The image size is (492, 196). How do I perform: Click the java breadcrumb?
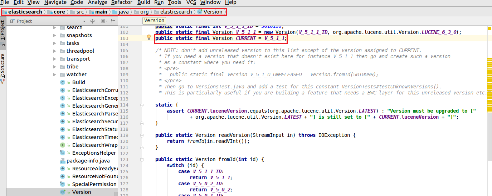pyautogui.click(x=121, y=12)
